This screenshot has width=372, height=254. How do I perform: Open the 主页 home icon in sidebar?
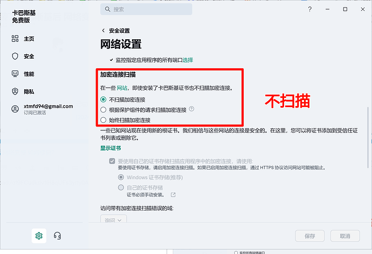pos(15,39)
